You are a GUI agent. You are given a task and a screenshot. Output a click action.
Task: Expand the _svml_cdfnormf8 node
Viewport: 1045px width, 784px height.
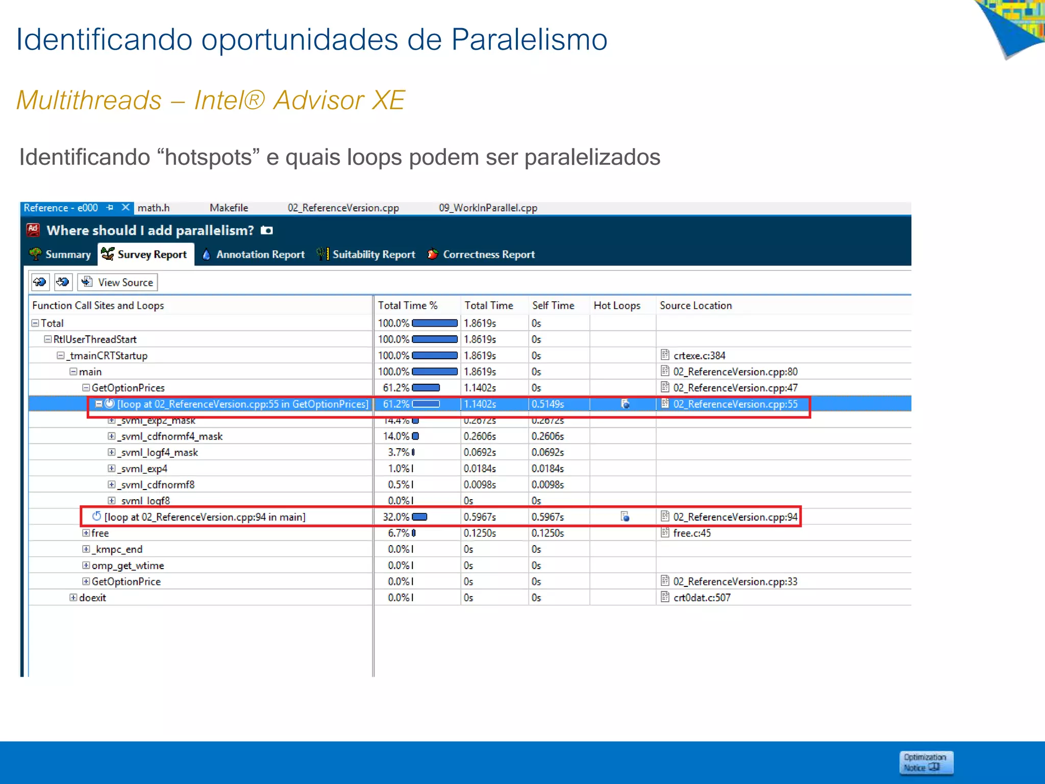[112, 484]
